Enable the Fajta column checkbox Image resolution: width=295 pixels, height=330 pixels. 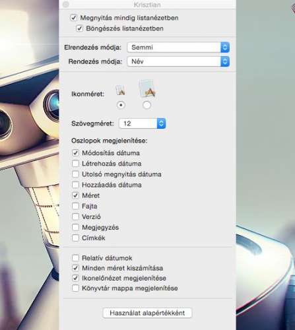75,206
